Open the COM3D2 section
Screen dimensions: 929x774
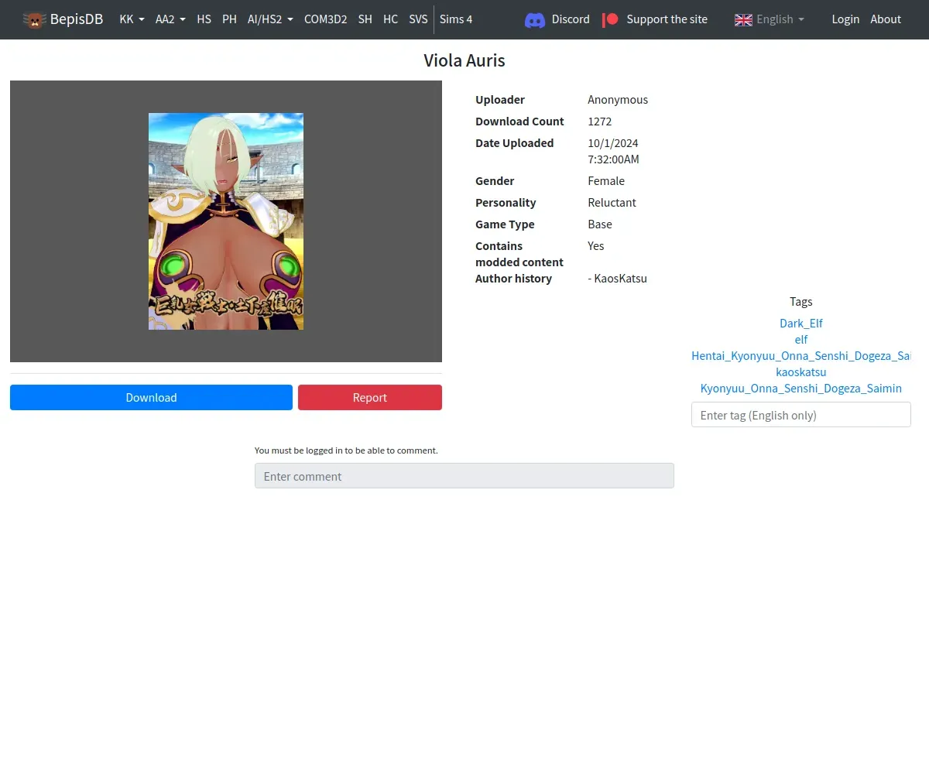point(325,19)
